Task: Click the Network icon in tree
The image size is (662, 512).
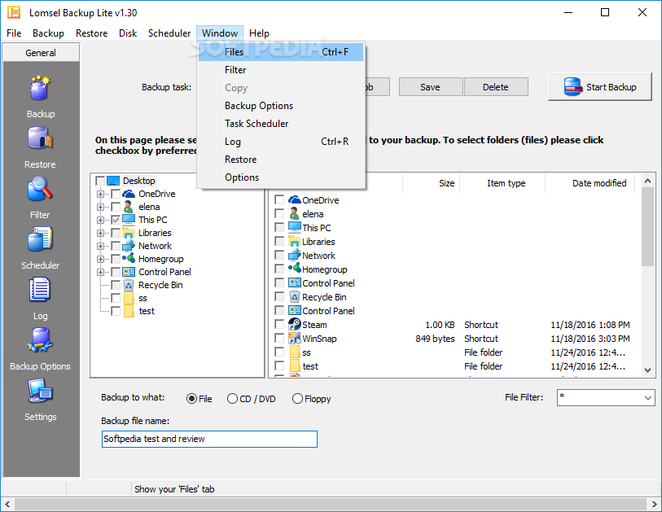Action: click(x=129, y=246)
